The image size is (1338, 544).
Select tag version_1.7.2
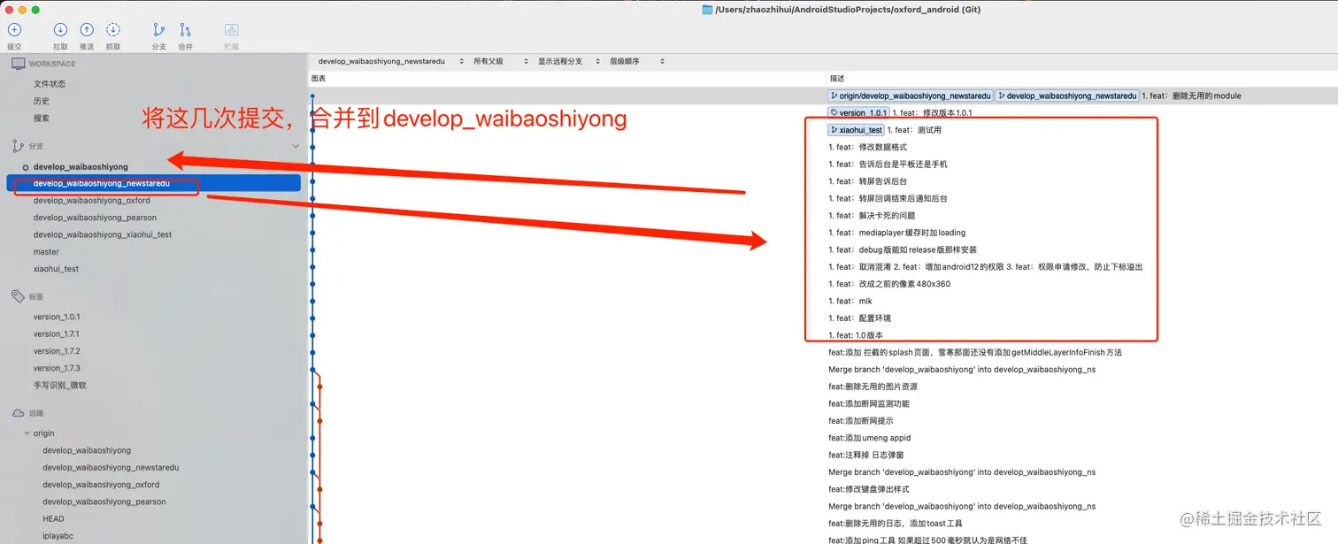57,351
